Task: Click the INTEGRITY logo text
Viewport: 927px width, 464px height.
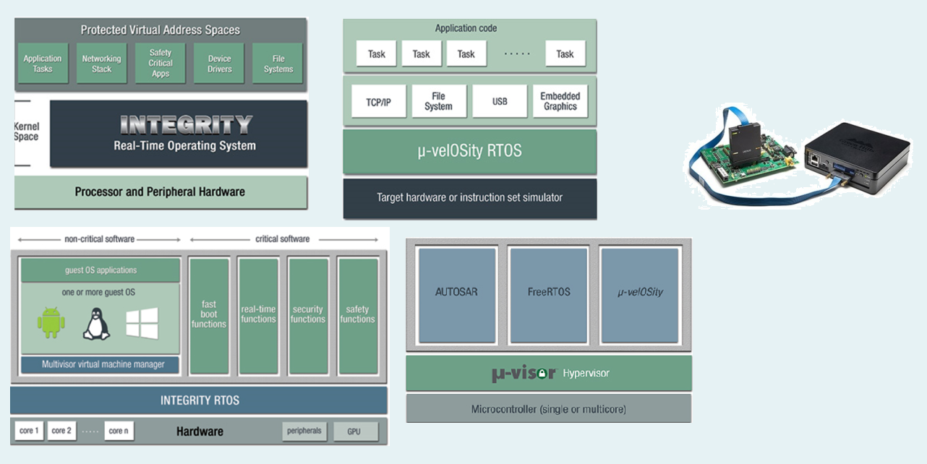Action: 186,125
